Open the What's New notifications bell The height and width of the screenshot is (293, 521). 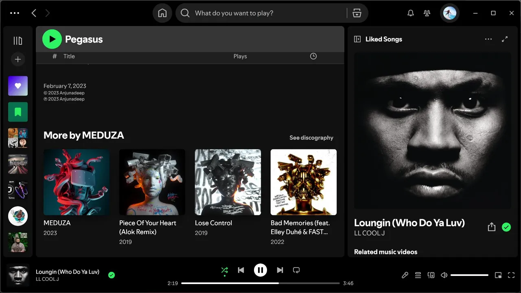pos(411,13)
